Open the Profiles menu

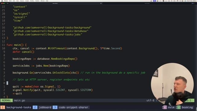pos(32,1)
